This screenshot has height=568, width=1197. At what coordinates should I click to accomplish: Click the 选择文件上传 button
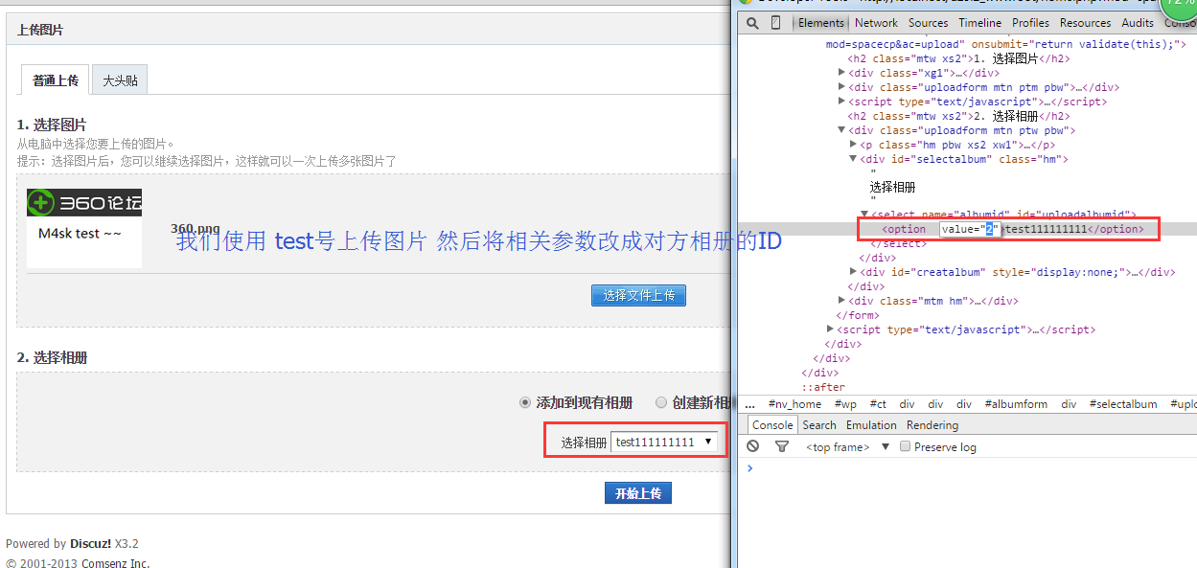[638, 295]
